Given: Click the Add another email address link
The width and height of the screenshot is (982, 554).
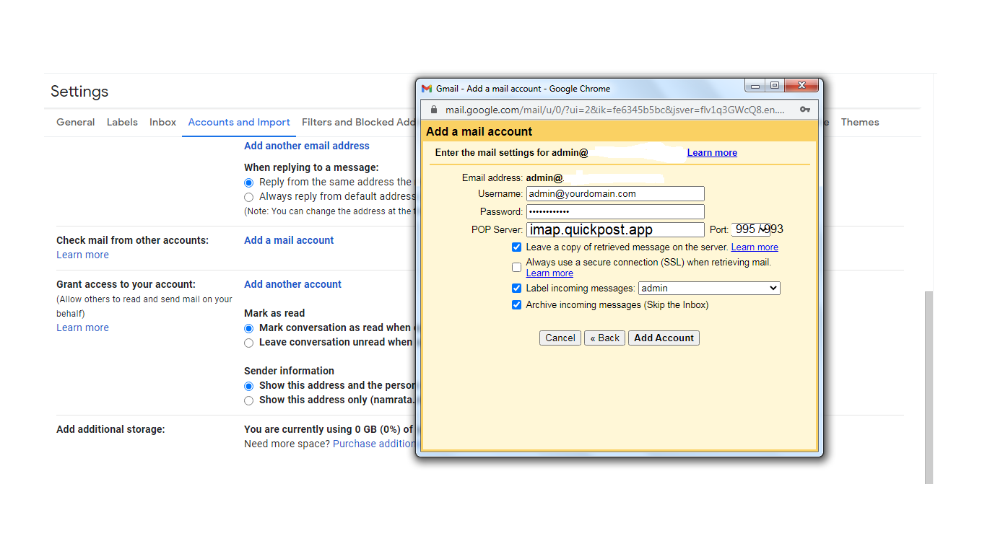Looking at the screenshot, I should coord(307,146).
